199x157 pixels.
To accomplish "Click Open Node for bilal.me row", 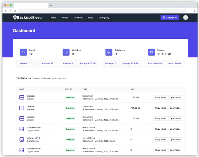I will pyautogui.click(x=175, y=108).
